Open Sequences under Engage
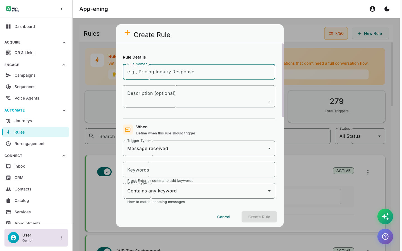The height and width of the screenshot is (251, 402). (25, 86)
